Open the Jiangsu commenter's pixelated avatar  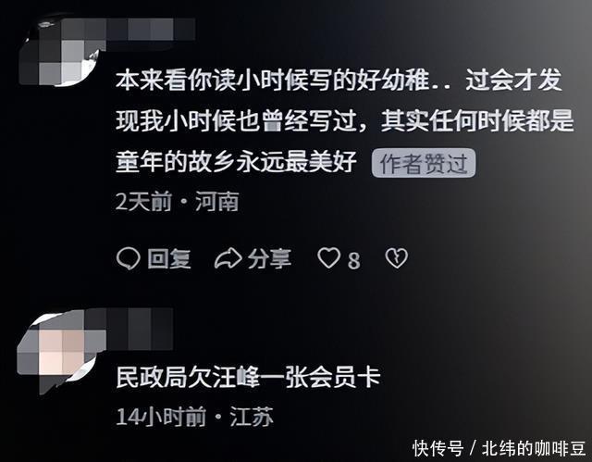(x=56, y=349)
